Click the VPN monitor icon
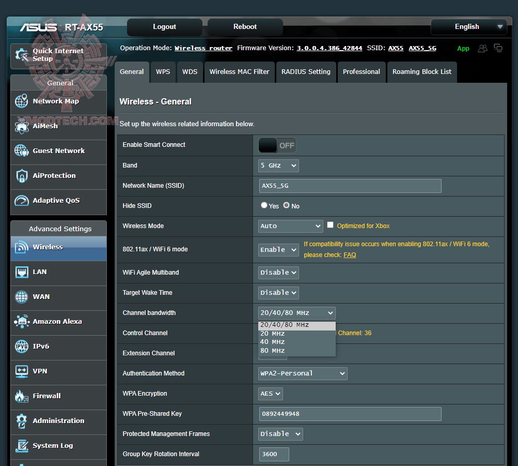The width and height of the screenshot is (518, 466). [x=22, y=371]
